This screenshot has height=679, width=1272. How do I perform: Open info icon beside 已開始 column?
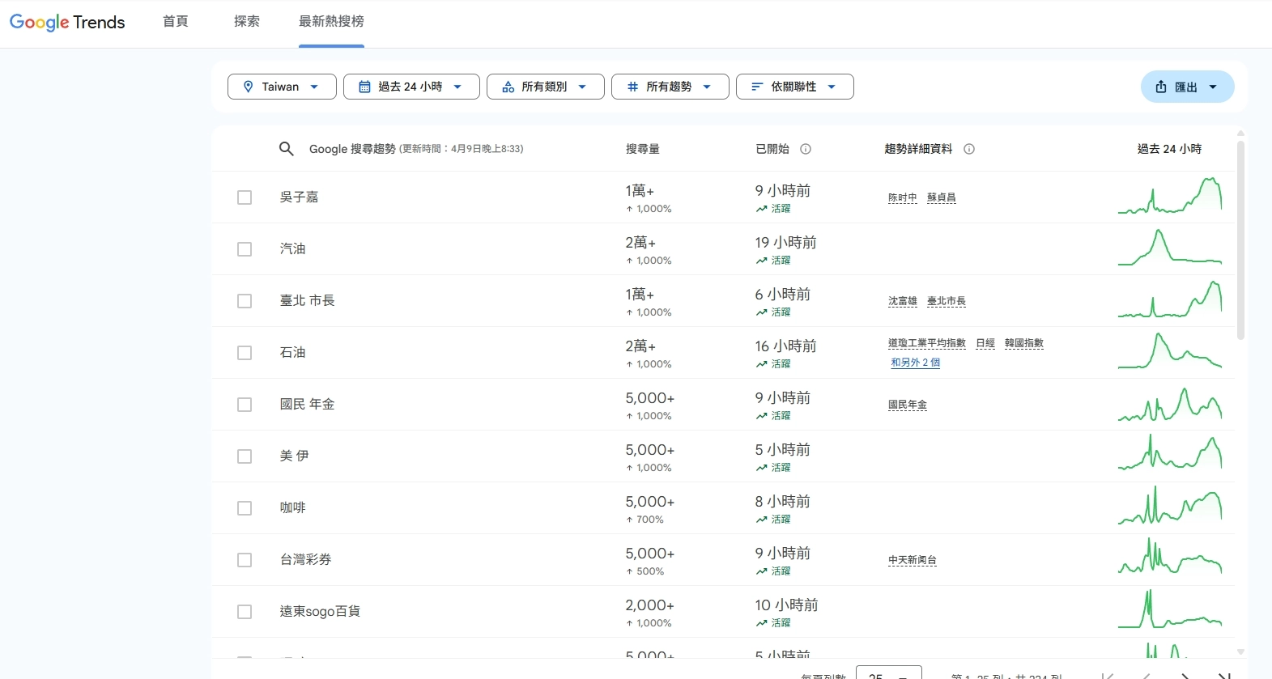tap(806, 149)
